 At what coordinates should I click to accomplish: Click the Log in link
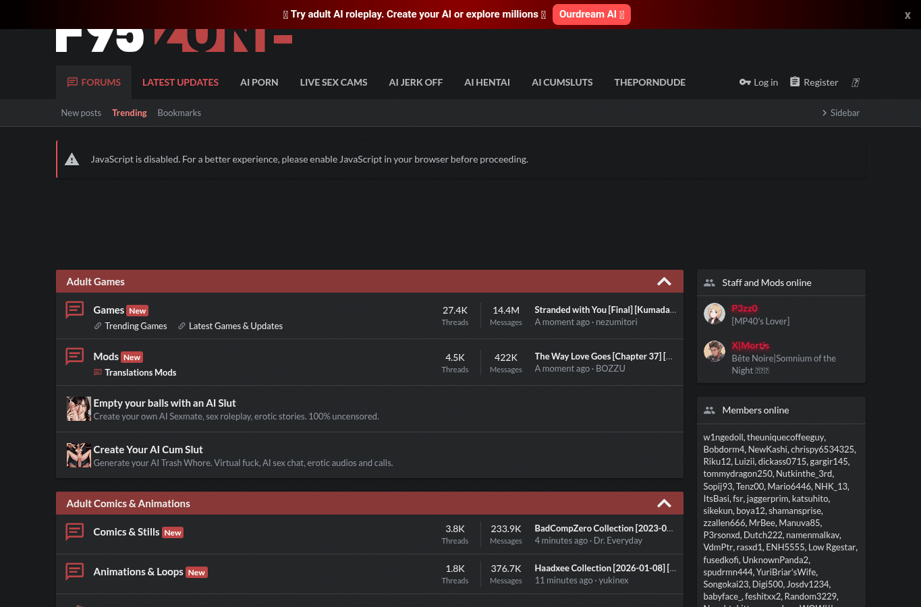758,82
